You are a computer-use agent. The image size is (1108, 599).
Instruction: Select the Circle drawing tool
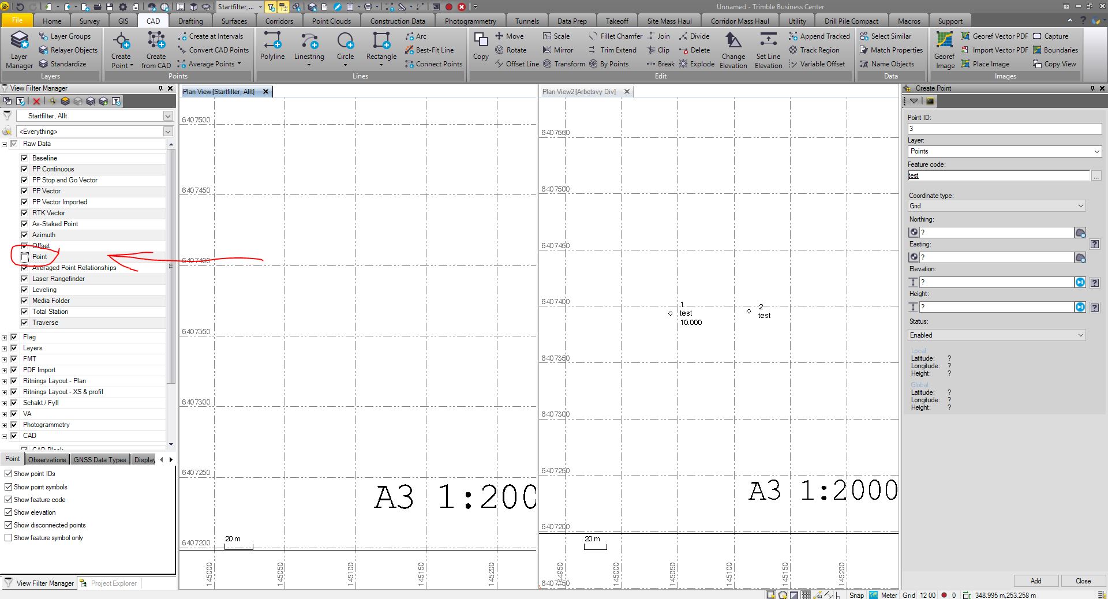pos(345,49)
